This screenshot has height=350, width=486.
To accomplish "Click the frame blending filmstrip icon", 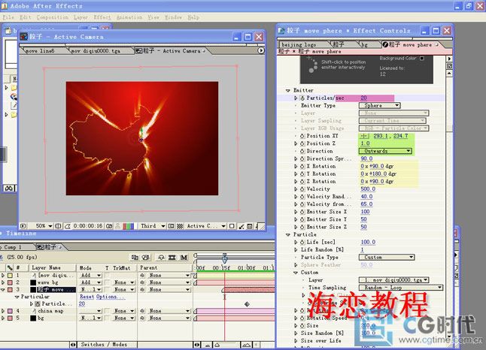I will (172, 257).
